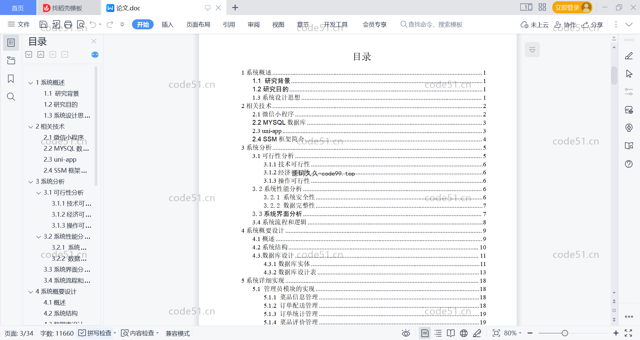Screen dimensions: 640x340
Task: Open the 80% zoom level dropdown
Action: (x=513, y=333)
